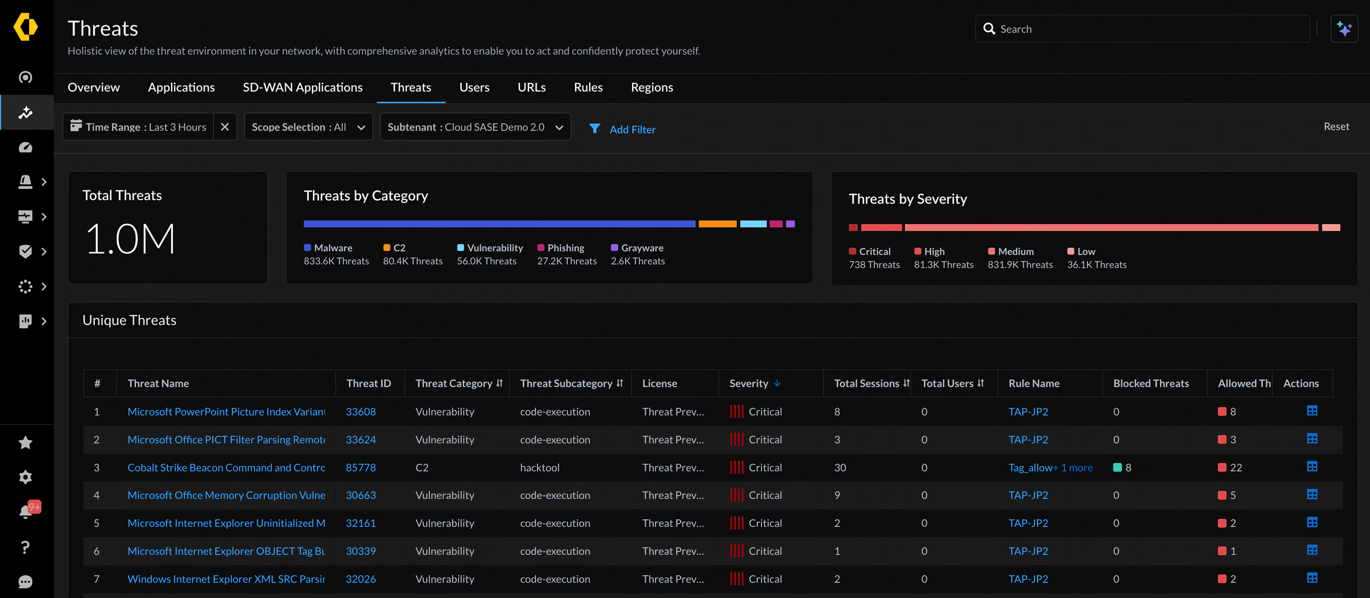Toggle the Severity column sort arrow
The width and height of the screenshot is (1370, 598).
point(777,383)
